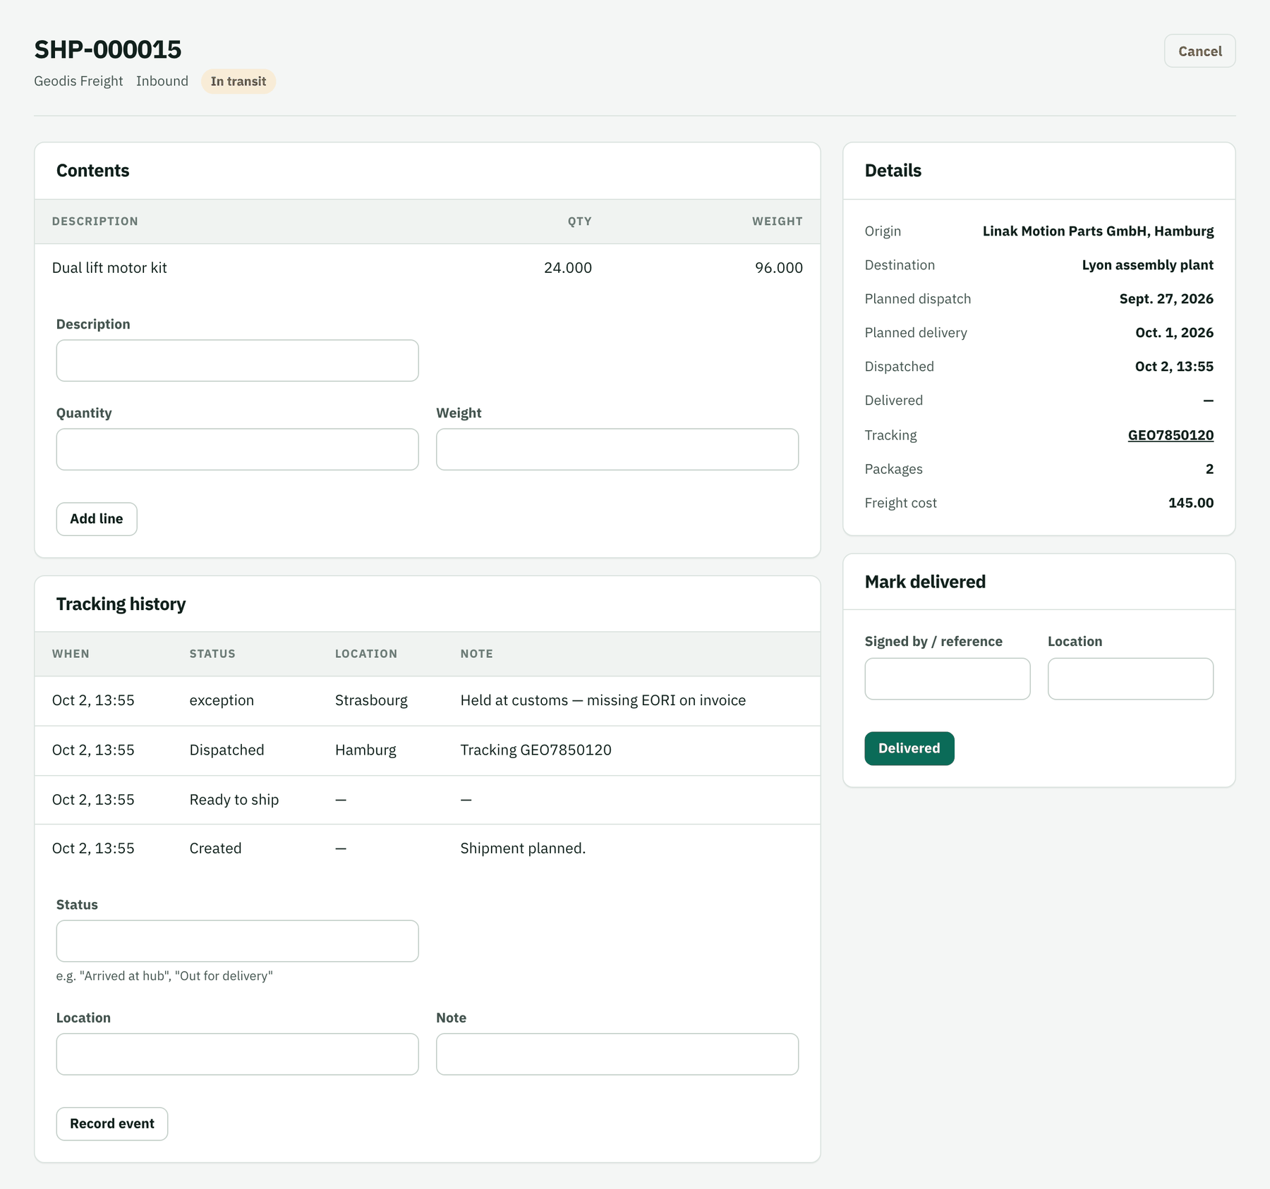Click planned delivery date Oct. 1, 2026
The width and height of the screenshot is (1270, 1189).
1174,333
